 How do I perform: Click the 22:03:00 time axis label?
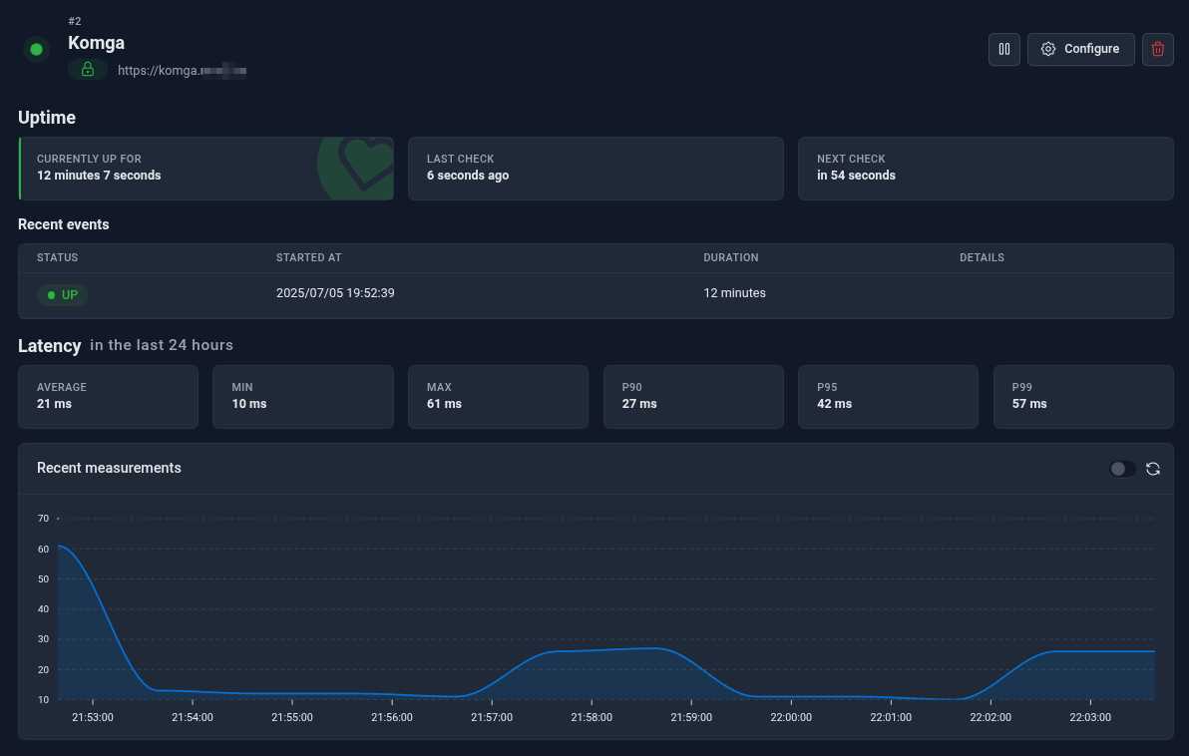[1090, 717]
